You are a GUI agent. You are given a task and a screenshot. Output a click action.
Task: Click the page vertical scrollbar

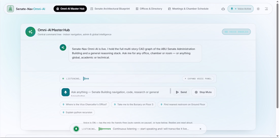pos(277,56)
